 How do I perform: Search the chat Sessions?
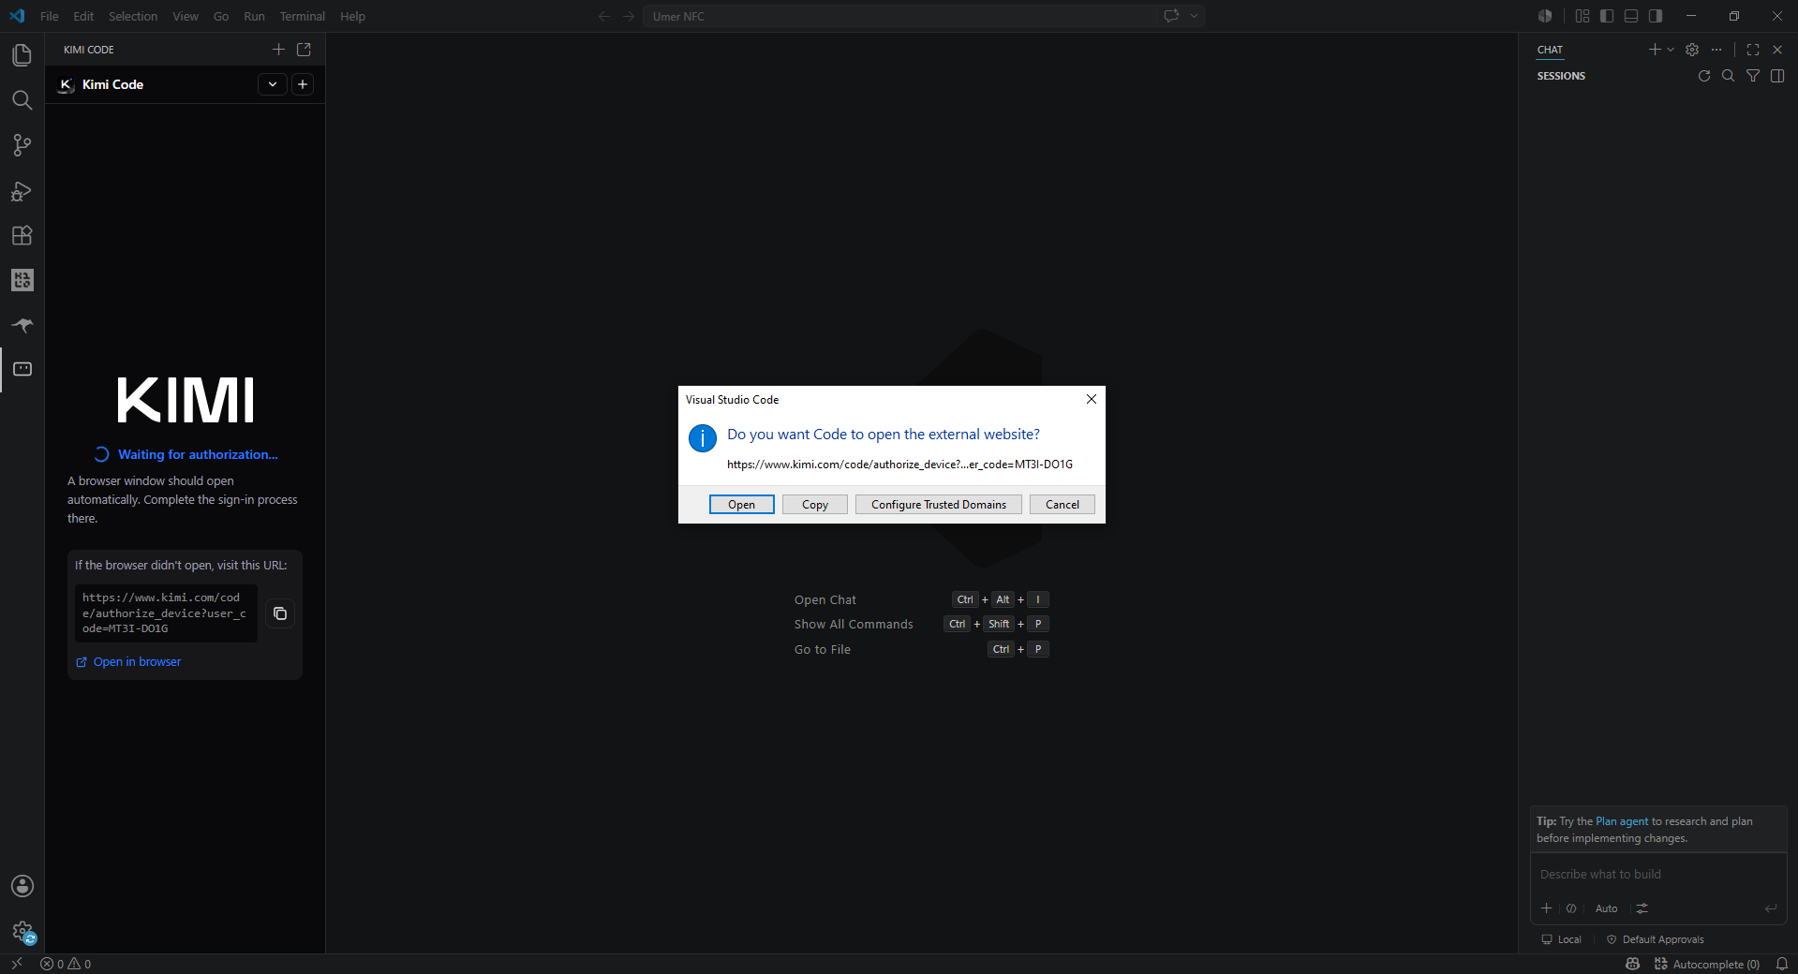point(1729,76)
